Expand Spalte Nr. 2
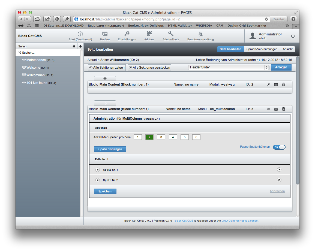The width and height of the screenshot is (315, 251). 97,180
